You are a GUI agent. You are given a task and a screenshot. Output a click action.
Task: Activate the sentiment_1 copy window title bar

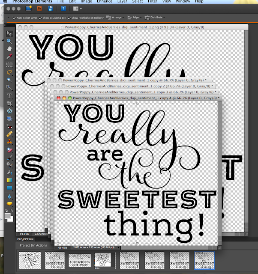pyautogui.click(x=129, y=80)
